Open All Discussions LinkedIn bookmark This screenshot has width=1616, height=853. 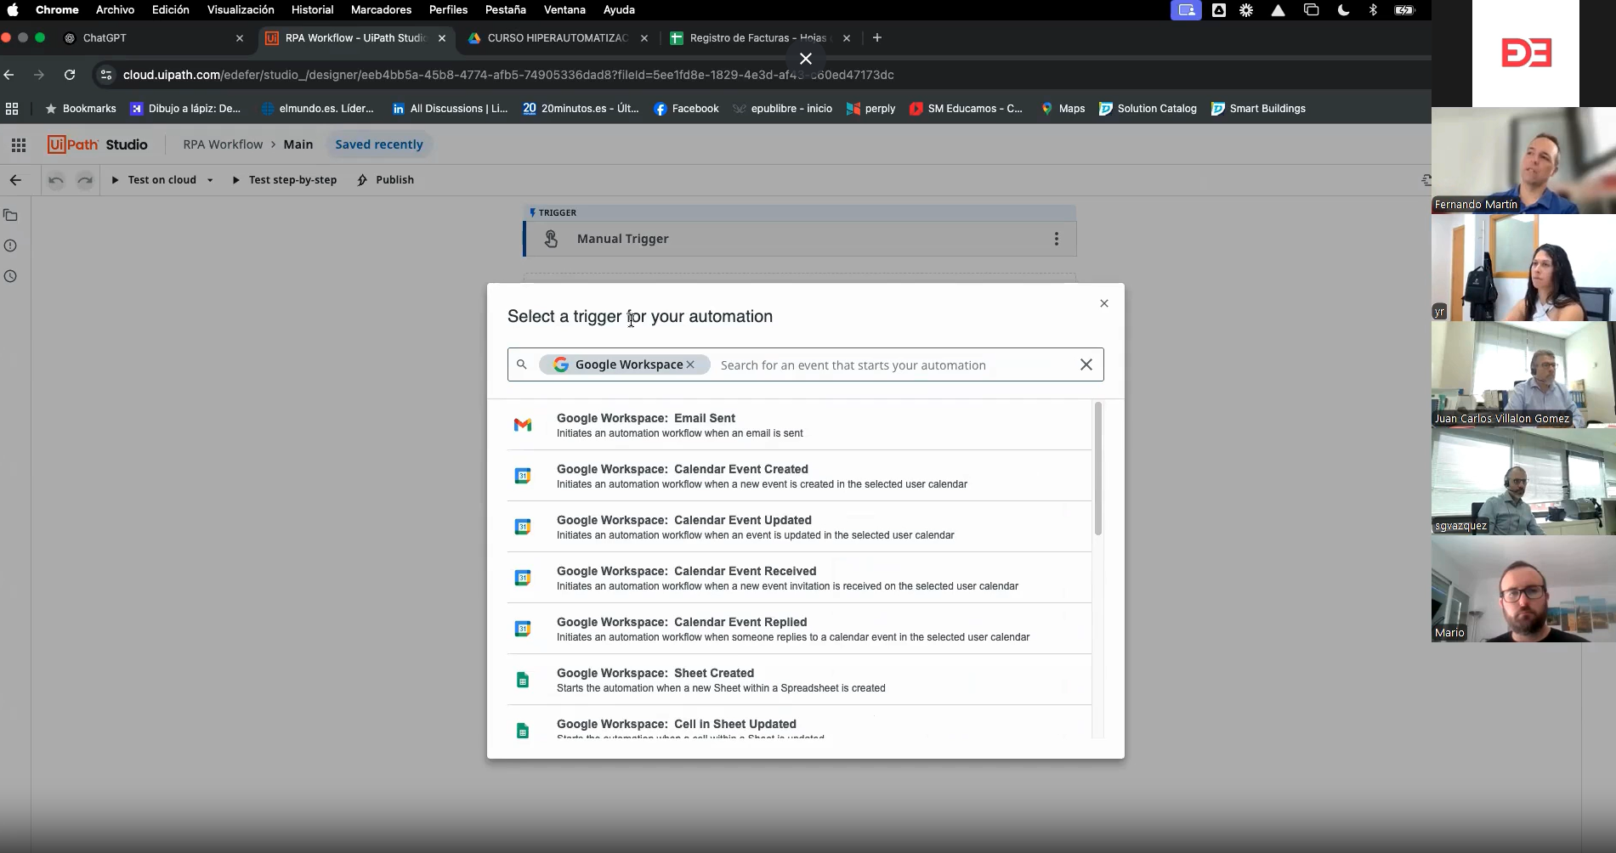(x=450, y=109)
